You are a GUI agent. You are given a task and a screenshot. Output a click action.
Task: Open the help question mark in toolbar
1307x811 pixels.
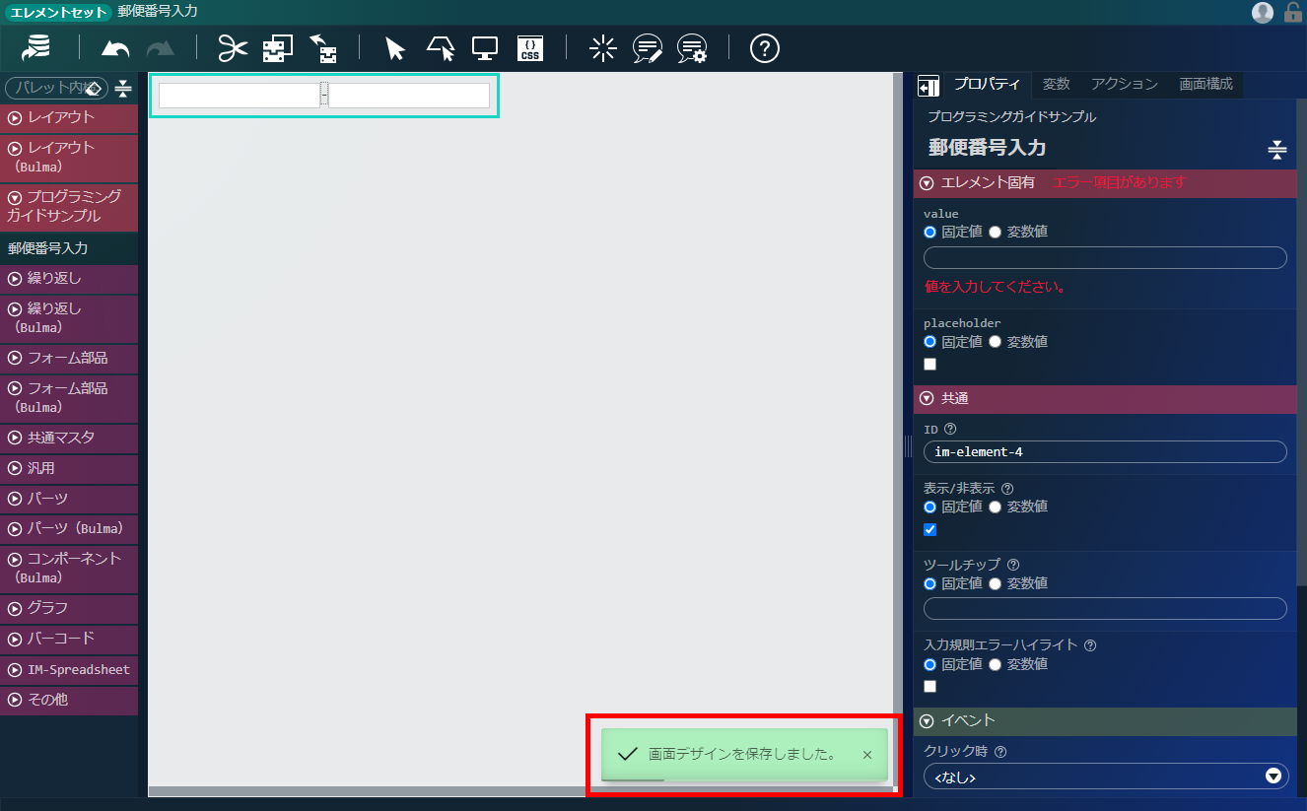point(765,47)
